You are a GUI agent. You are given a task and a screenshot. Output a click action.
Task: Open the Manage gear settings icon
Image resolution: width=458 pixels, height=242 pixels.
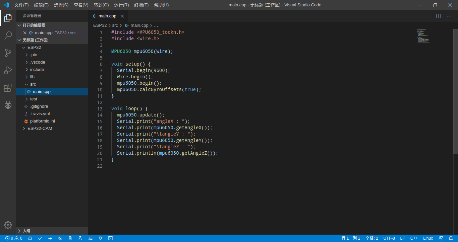[8, 225]
